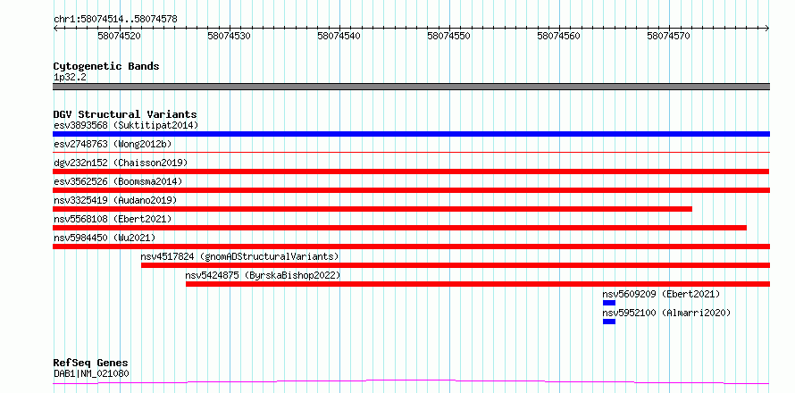Click the 58074560 ruler position label
The width and height of the screenshot is (795, 393).
coord(559,36)
